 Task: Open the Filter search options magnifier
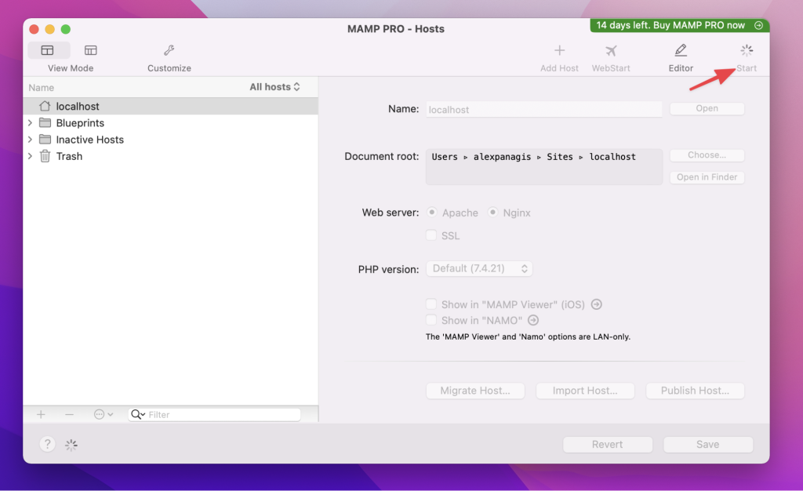pyautogui.click(x=138, y=414)
